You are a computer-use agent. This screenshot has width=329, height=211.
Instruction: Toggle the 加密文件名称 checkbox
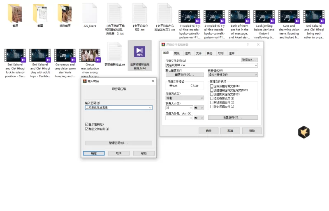point(87,129)
